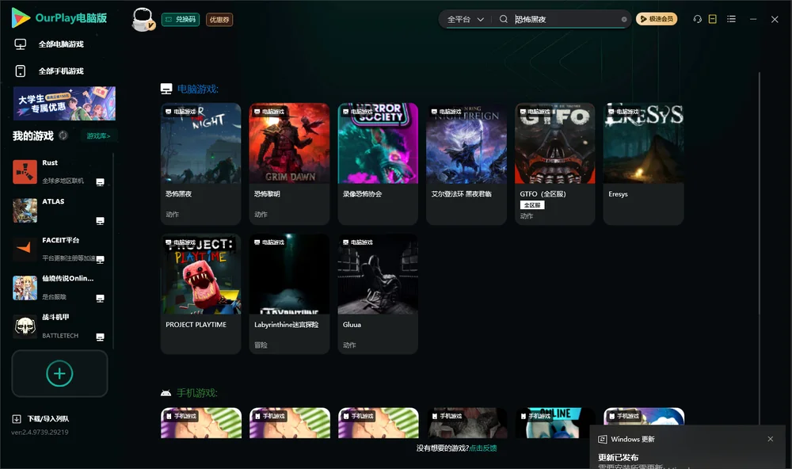Click into the search input field
Viewport: 792px width, 469px height.
point(565,19)
